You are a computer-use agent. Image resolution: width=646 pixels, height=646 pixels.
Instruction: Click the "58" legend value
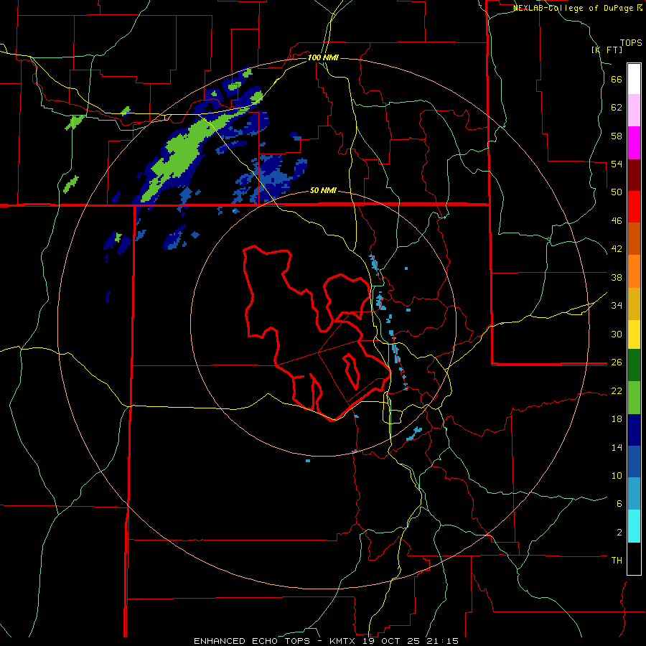click(x=617, y=136)
